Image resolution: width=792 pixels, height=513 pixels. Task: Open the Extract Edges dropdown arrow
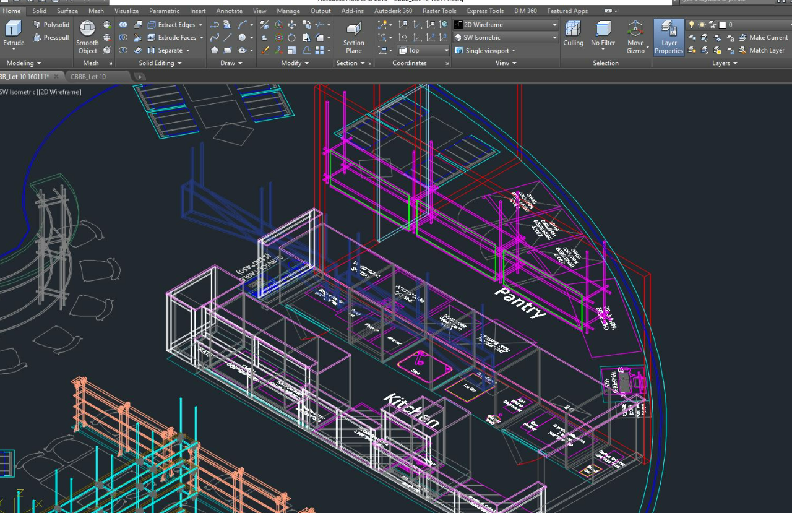pyautogui.click(x=201, y=25)
